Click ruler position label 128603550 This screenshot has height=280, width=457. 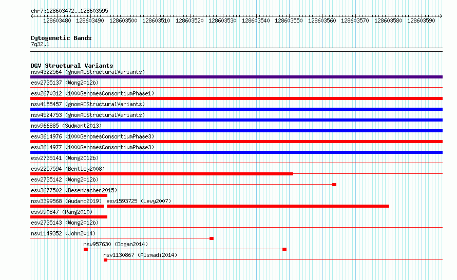coord(289,21)
